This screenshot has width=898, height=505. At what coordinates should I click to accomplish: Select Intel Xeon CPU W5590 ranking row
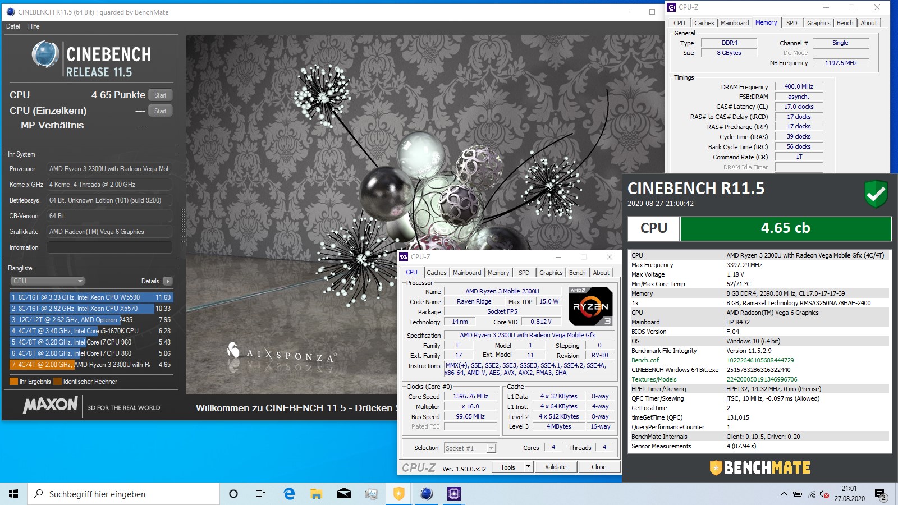91,297
